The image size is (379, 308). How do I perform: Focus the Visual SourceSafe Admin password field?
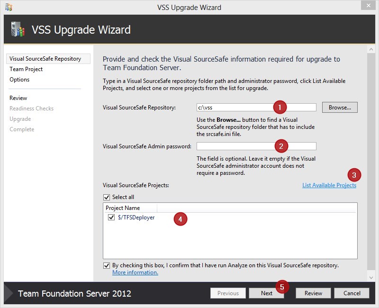coord(256,146)
